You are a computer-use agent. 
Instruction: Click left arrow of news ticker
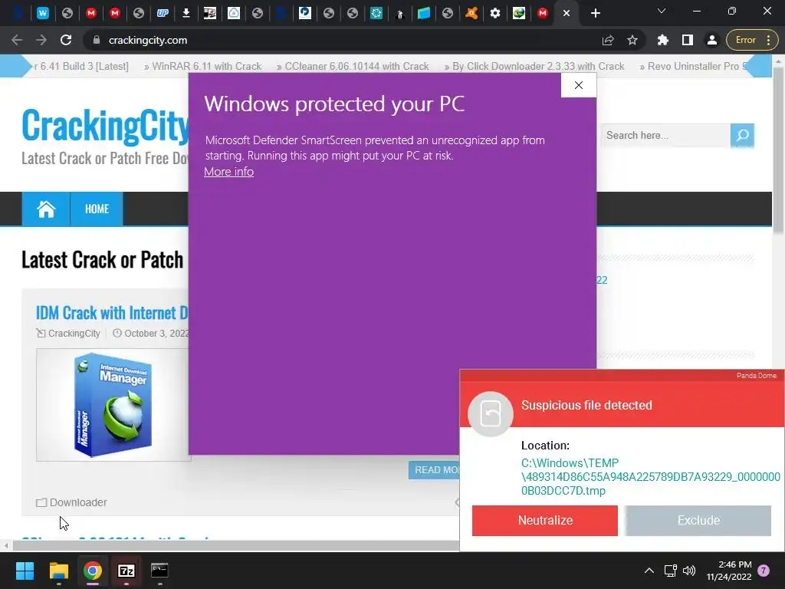point(15,66)
